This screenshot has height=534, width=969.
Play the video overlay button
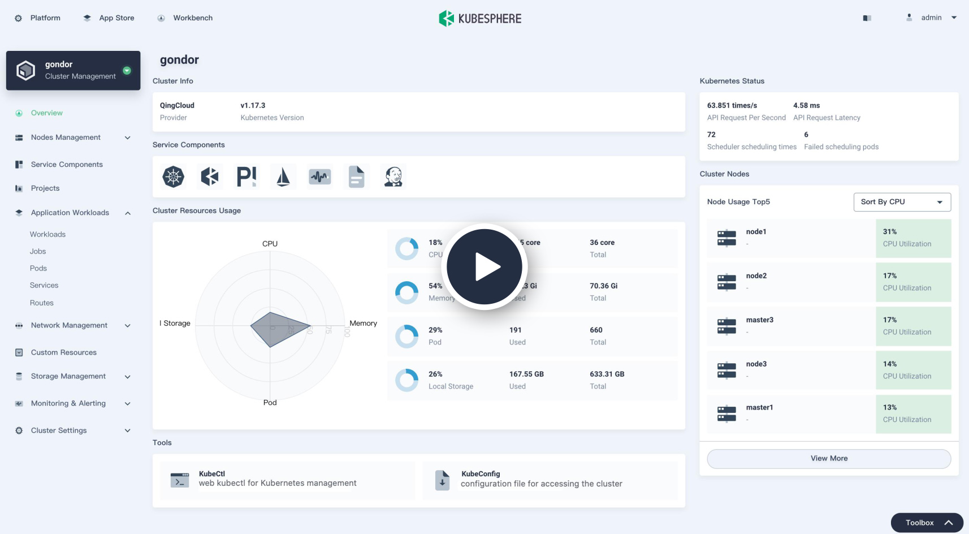coord(484,266)
